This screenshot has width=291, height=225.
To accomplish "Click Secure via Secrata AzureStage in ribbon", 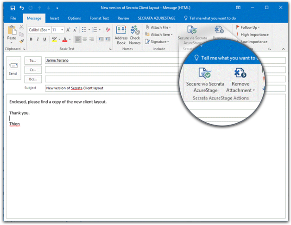I will [192, 35].
